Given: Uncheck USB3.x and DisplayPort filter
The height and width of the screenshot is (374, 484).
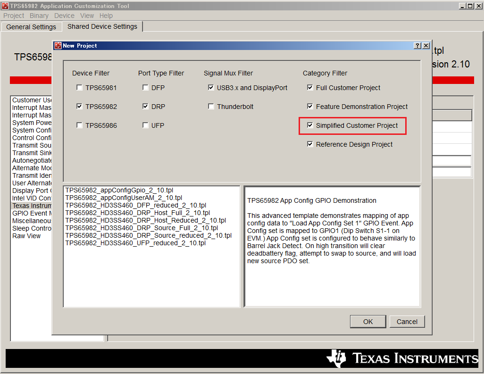Looking at the screenshot, I should coord(211,87).
